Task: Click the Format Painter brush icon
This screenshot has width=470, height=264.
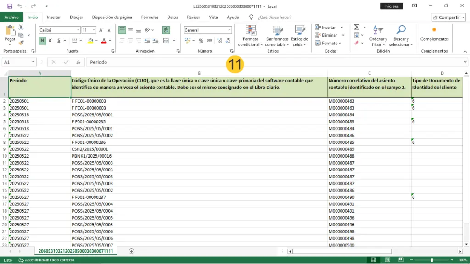Action: pos(21,43)
